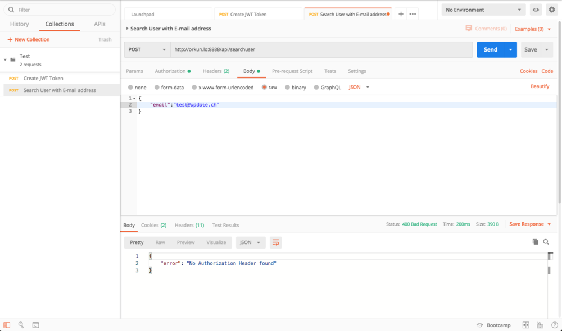Click the request URL input field
Screen dimensions: 562x331
pos(321,49)
